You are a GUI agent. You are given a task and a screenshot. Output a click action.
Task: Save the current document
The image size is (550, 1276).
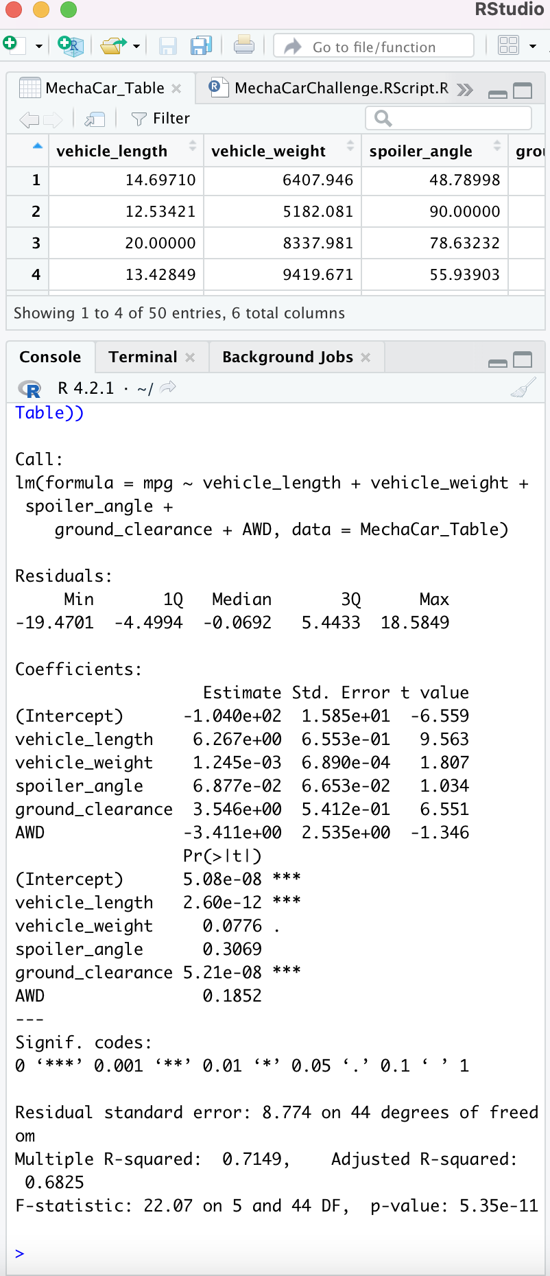tap(168, 44)
